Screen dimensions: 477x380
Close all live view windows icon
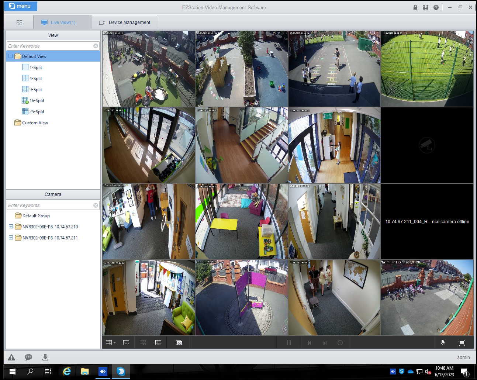click(179, 343)
